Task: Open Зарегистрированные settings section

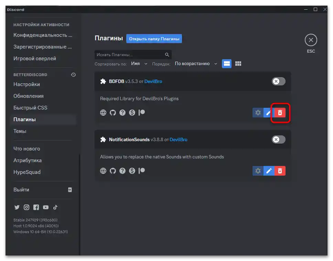Action: tap(43, 47)
